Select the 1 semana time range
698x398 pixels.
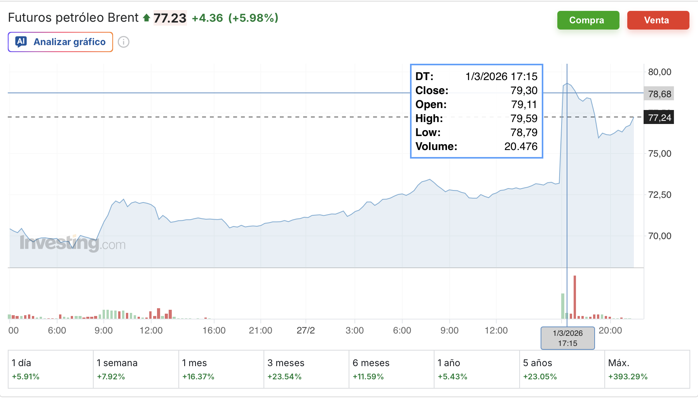[136, 369]
